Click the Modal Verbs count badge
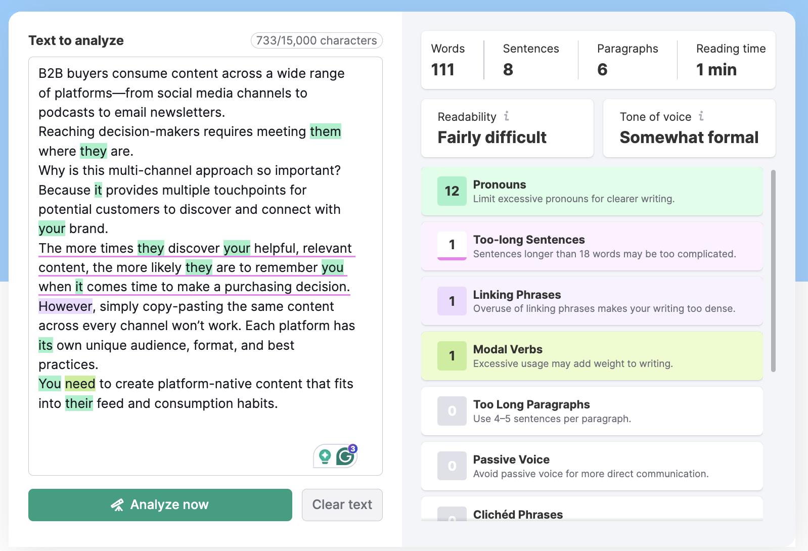The height and width of the screenshot is (551, 808). click(452, 356)
